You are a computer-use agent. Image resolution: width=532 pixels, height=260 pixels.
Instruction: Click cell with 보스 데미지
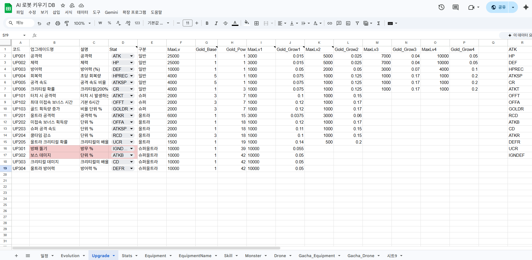click(x=55, y=155)
